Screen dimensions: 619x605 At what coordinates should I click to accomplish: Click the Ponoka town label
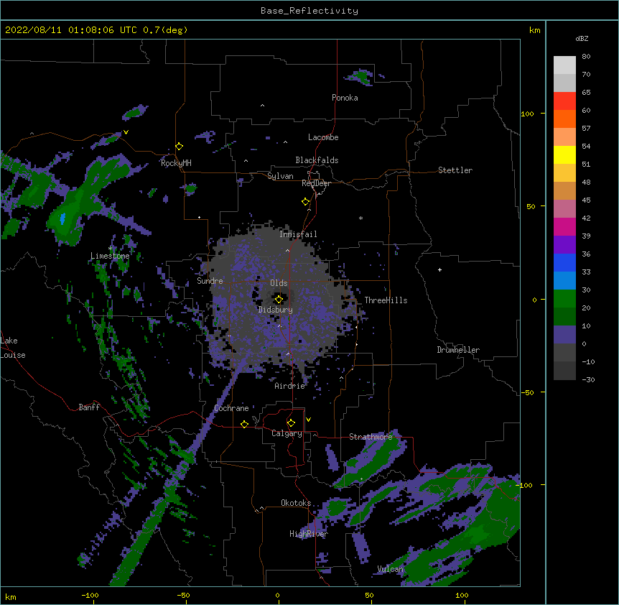click(345, 98)
